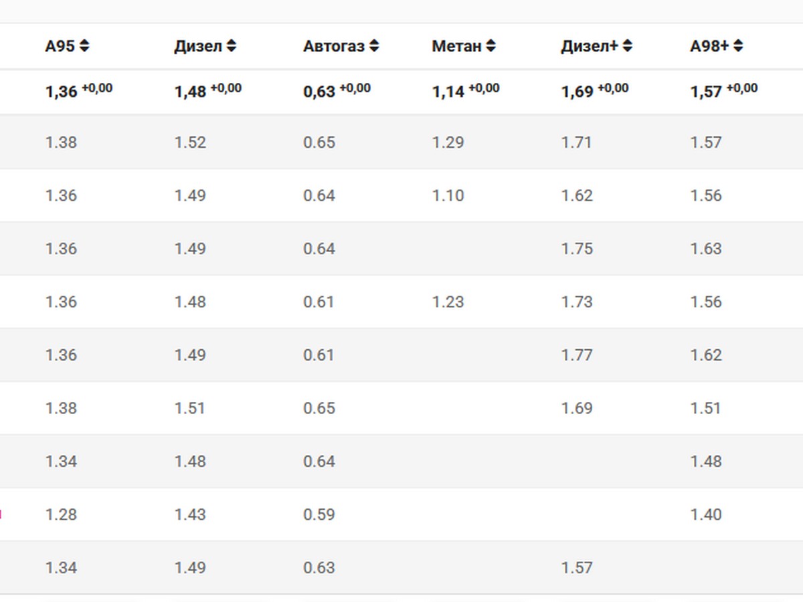This screenshot has height=602, width=803.
Task: Click the average Автогаз price 0,63
Action: (x=319, y=92)
